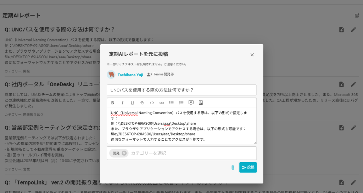Apply strikethrough formatting
Viewport: 363px width, 193px height.
tap(142, 103)
